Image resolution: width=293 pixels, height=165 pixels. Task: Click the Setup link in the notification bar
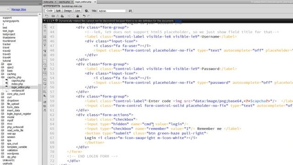[x=178, y=21]
